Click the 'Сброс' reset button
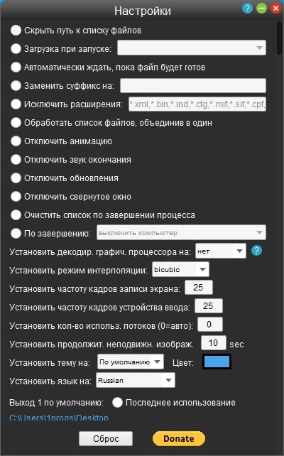The height and width of the screenshot is (456, 284). 106,438
